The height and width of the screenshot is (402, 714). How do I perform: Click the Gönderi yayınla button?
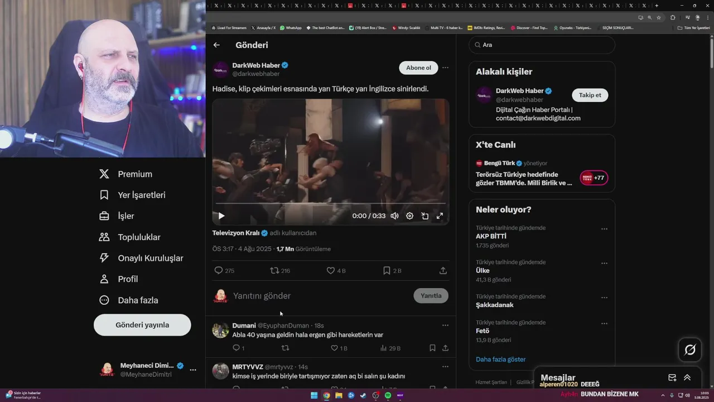[142, 325]
